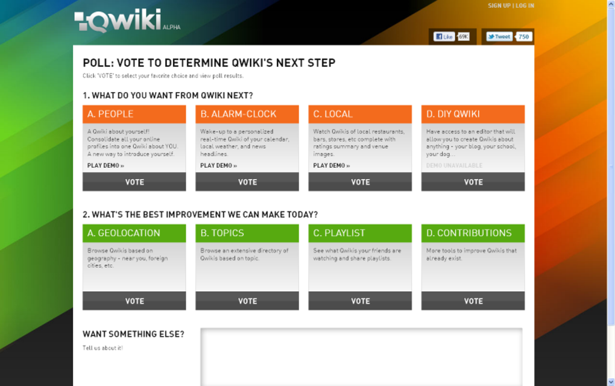
Task: Vote for the TOPICS improvement
Action: [x=247, y=301]
